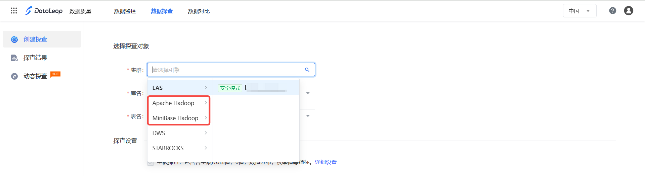The width and height of the screenshot is (645, 176).
Task: Expand the DWS chevron arrow
Action: [206, 133]
